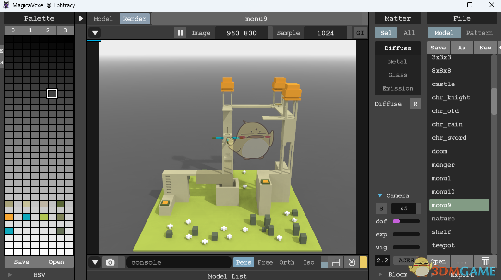501x280 pixels.
Task: Click the MagicaVoxel logo in the title bar
Action: tap(5, 5)
